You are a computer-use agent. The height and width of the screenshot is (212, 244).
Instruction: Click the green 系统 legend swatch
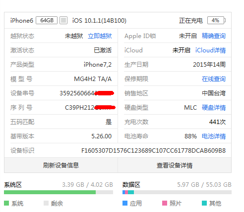point(6,203)
